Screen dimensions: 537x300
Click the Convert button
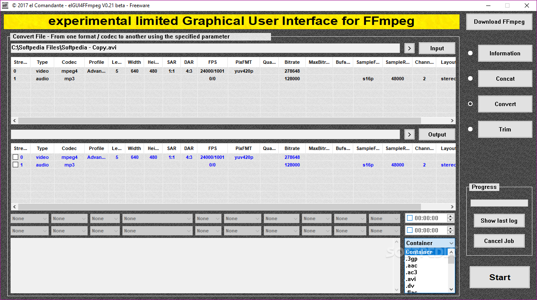(505, 104)
